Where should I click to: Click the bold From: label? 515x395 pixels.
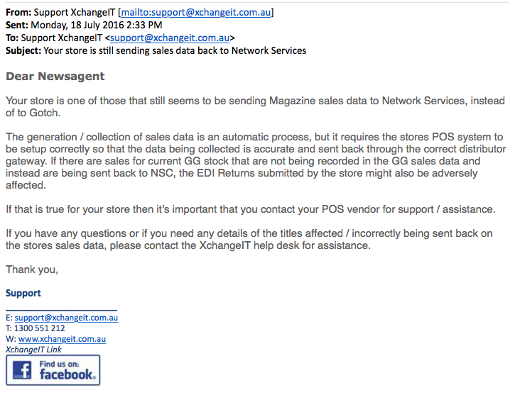click(18, 12)
